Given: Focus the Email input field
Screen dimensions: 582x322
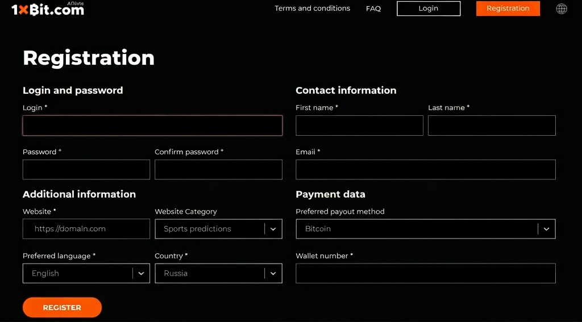Looking at the screenshot, I should click(x=426, y=170).
